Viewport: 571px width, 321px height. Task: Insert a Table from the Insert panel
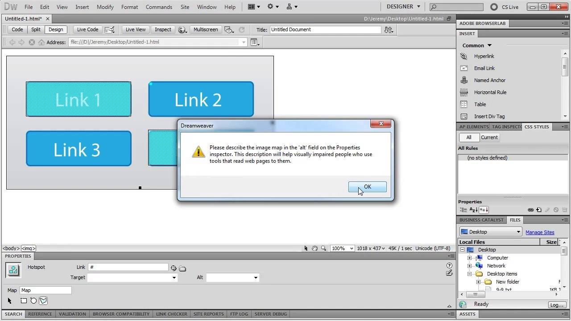tap(480, 104)
